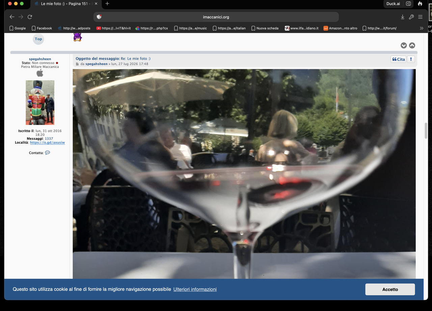Open the https://is.gd/axusiw link

tap(47, 143)
